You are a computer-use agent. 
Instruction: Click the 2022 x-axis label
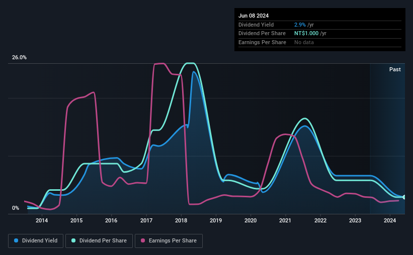coord(320,220)
